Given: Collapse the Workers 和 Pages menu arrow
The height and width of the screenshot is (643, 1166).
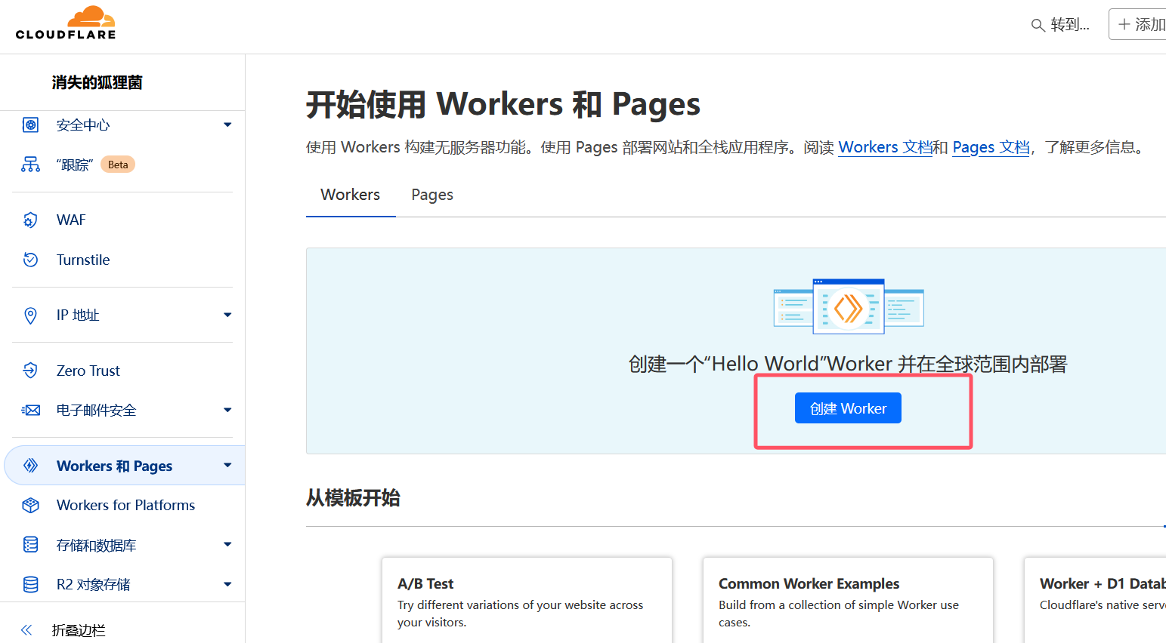Looking at the screenshot, I should pyautogui.click(x=227, y=466).
